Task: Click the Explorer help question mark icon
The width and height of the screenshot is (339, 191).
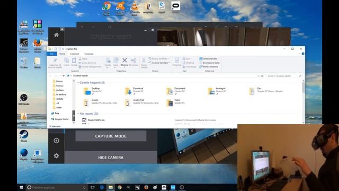Action: (x=303, y=54)
